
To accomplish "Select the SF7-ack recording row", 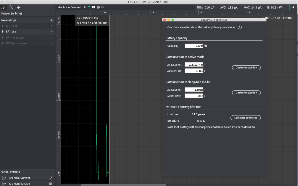I will tap(28, 32).
